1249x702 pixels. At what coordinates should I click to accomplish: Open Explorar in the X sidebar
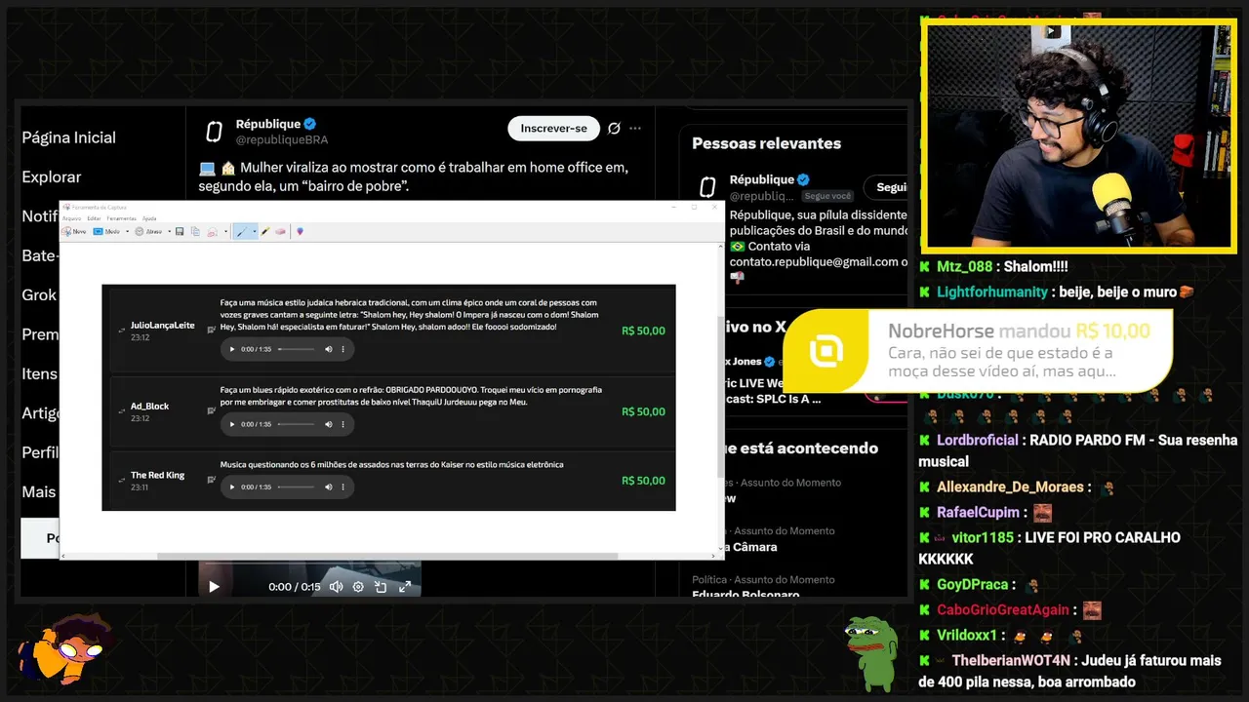coord(51,176)
